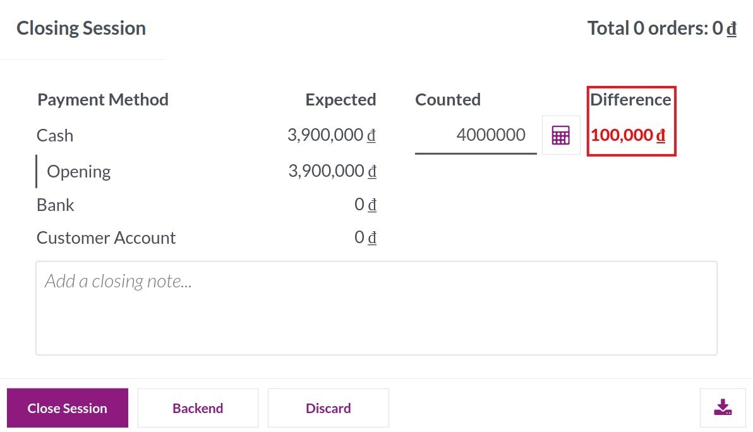Viewport: 753px width, 432px height.
Task: Click the Expected column header
Action: [340, 99]
